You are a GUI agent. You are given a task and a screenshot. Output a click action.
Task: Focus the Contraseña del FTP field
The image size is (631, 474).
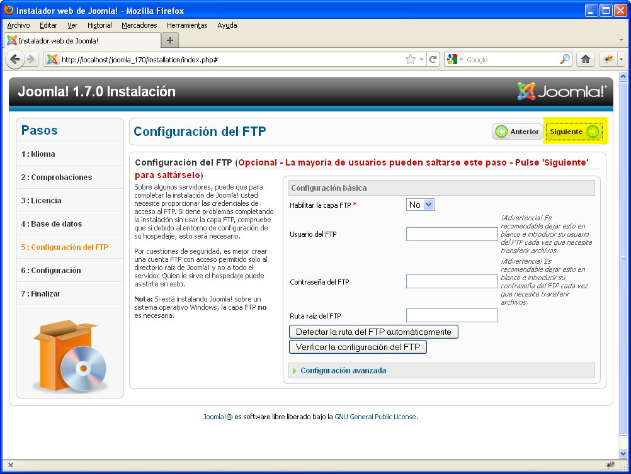click(x=452, y=281)
